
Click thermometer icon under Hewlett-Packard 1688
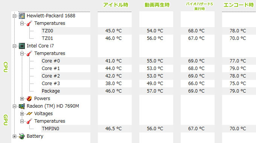pyautogui.click(x=29, y=23)
